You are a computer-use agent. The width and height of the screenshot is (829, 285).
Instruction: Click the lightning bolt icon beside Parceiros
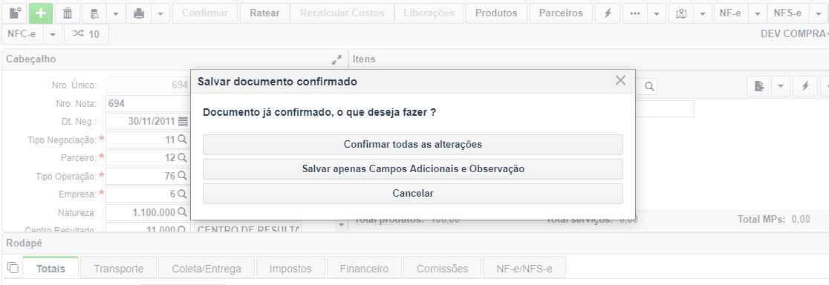click(x=608, y=13)
